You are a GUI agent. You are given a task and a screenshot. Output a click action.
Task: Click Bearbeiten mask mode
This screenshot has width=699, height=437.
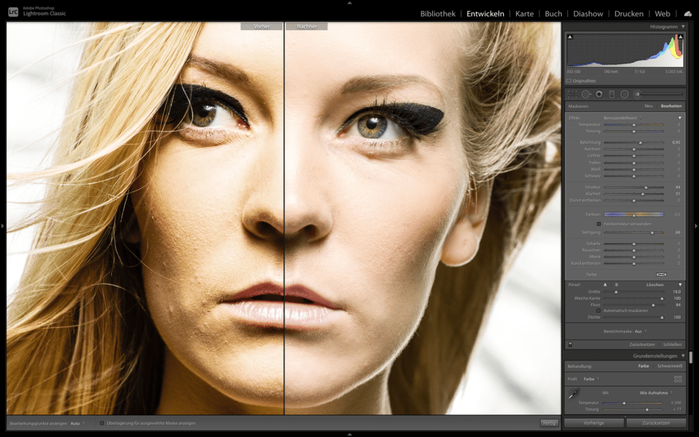[671, 106]
